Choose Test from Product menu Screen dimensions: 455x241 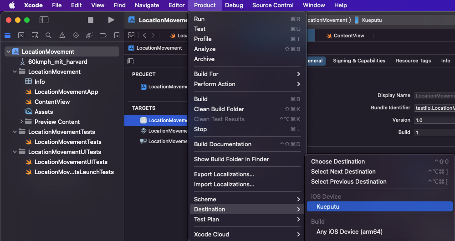[x=247, y=29]
